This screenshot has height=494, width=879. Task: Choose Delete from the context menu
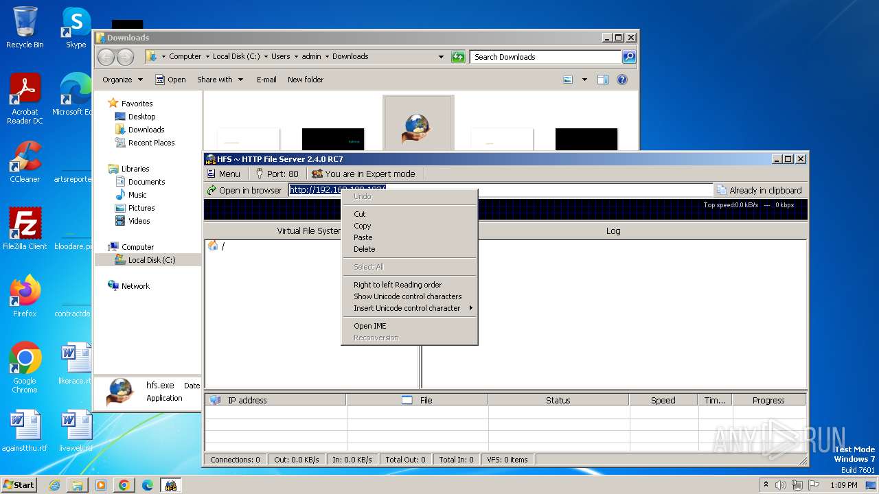click(409, 249)
